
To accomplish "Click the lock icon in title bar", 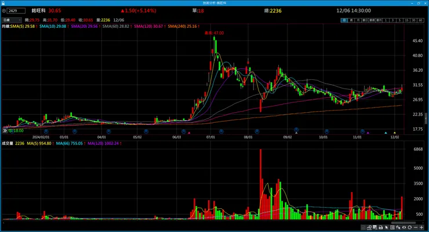I will 3,3.
